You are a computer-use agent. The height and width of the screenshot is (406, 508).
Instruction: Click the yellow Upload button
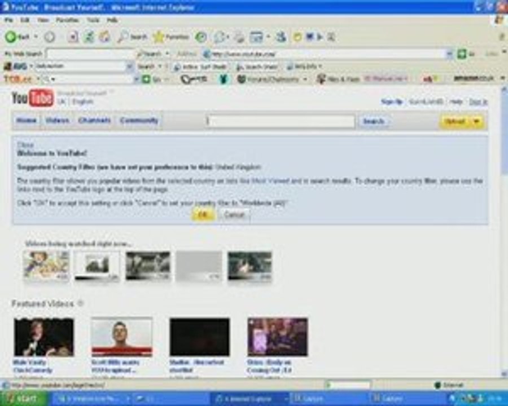click(x=455, y=121)
